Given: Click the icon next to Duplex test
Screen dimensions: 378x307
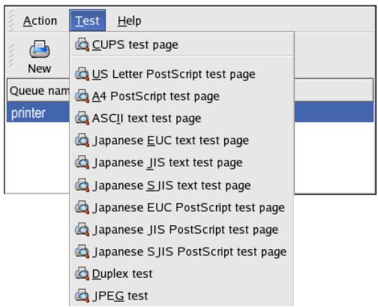Looking at the screenshot, I should (x=82, y=274).
